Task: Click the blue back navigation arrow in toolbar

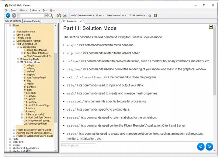Action: click(x=8, y=15)
